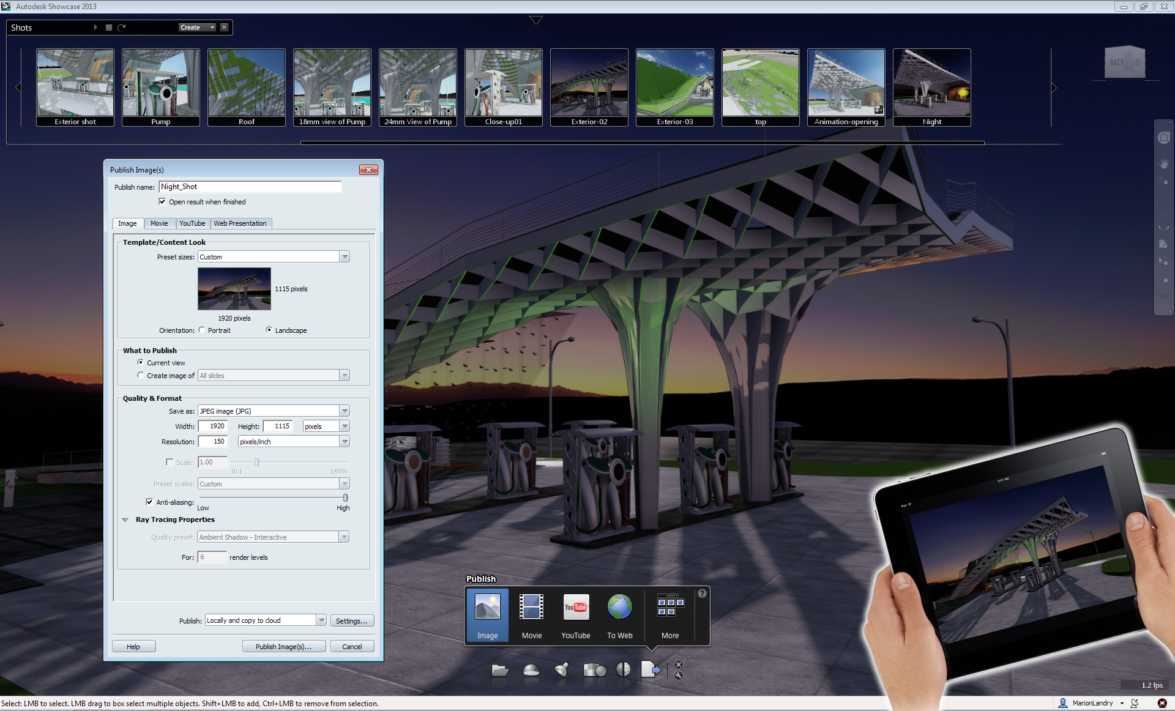Viewport: 1175px width, 711px height.
Task: Open the Preset sizes dropdown
Action: (x=344, y=256)
